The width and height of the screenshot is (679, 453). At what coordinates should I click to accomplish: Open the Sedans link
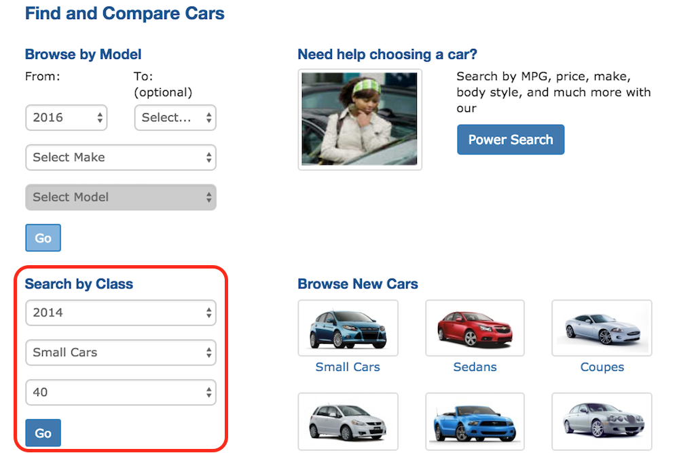[x=475, y=367]
